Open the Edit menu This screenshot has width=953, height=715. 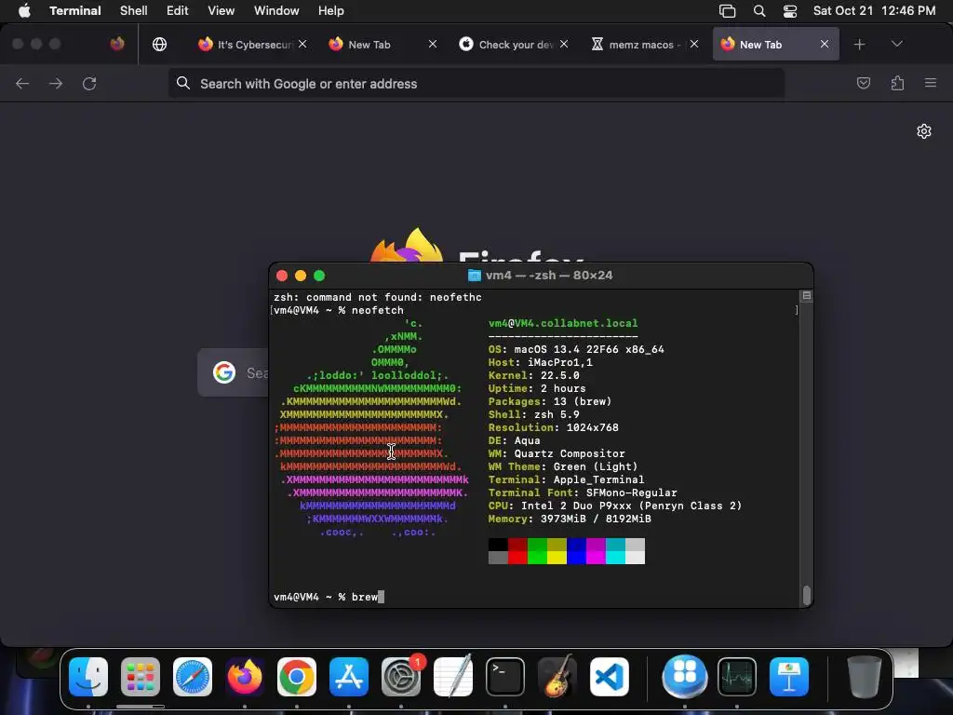pos(178,10)
